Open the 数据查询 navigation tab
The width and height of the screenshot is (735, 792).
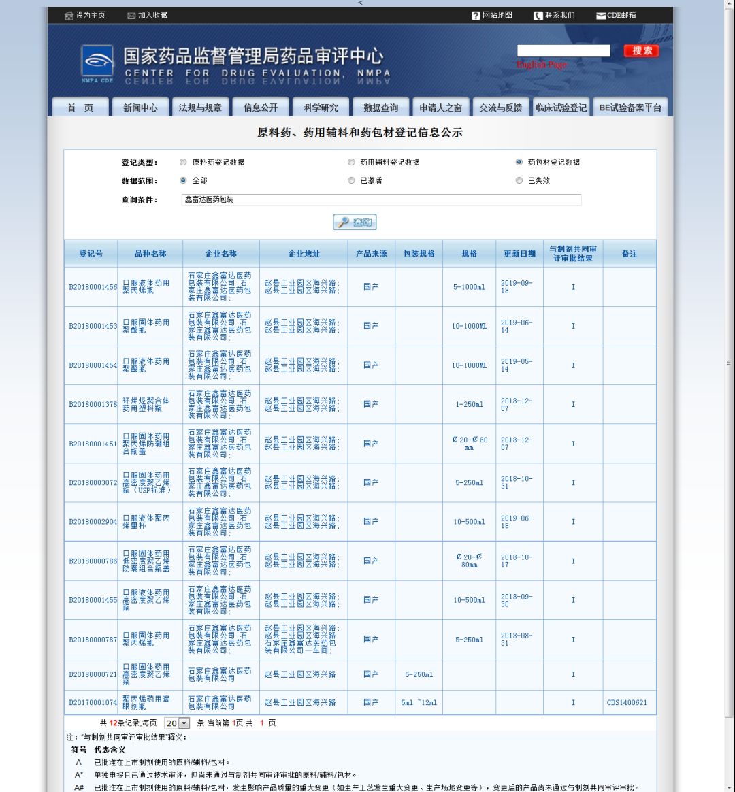[x=381, y=107]
